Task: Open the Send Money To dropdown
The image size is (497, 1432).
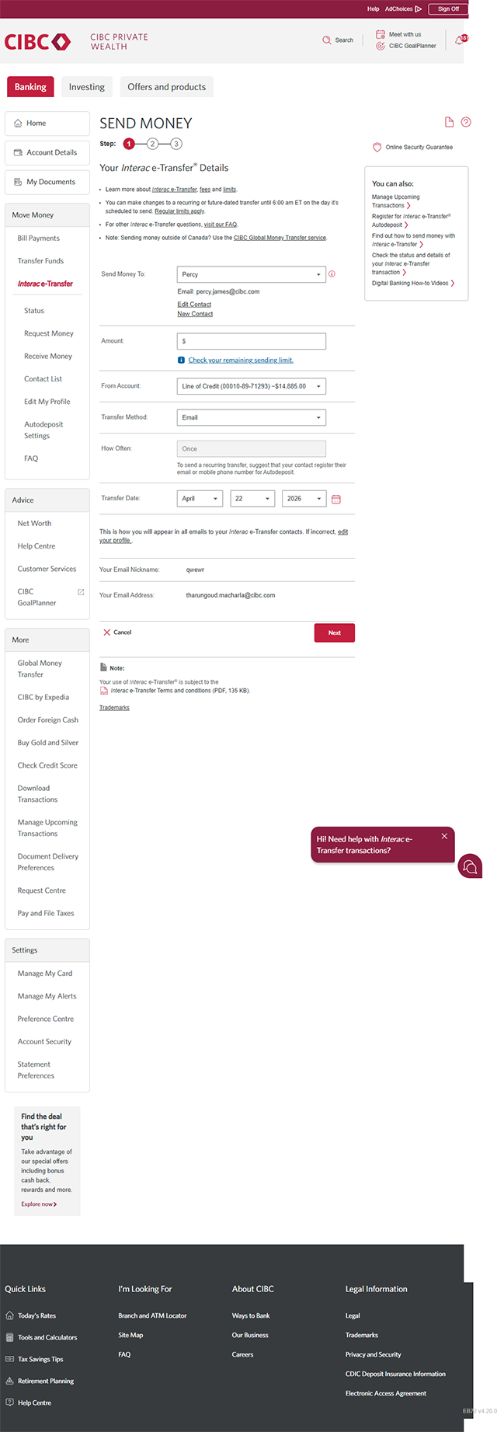Action: tap(252, 274)
